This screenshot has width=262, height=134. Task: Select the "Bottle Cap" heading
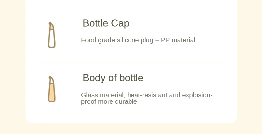(x=106, y=23)
